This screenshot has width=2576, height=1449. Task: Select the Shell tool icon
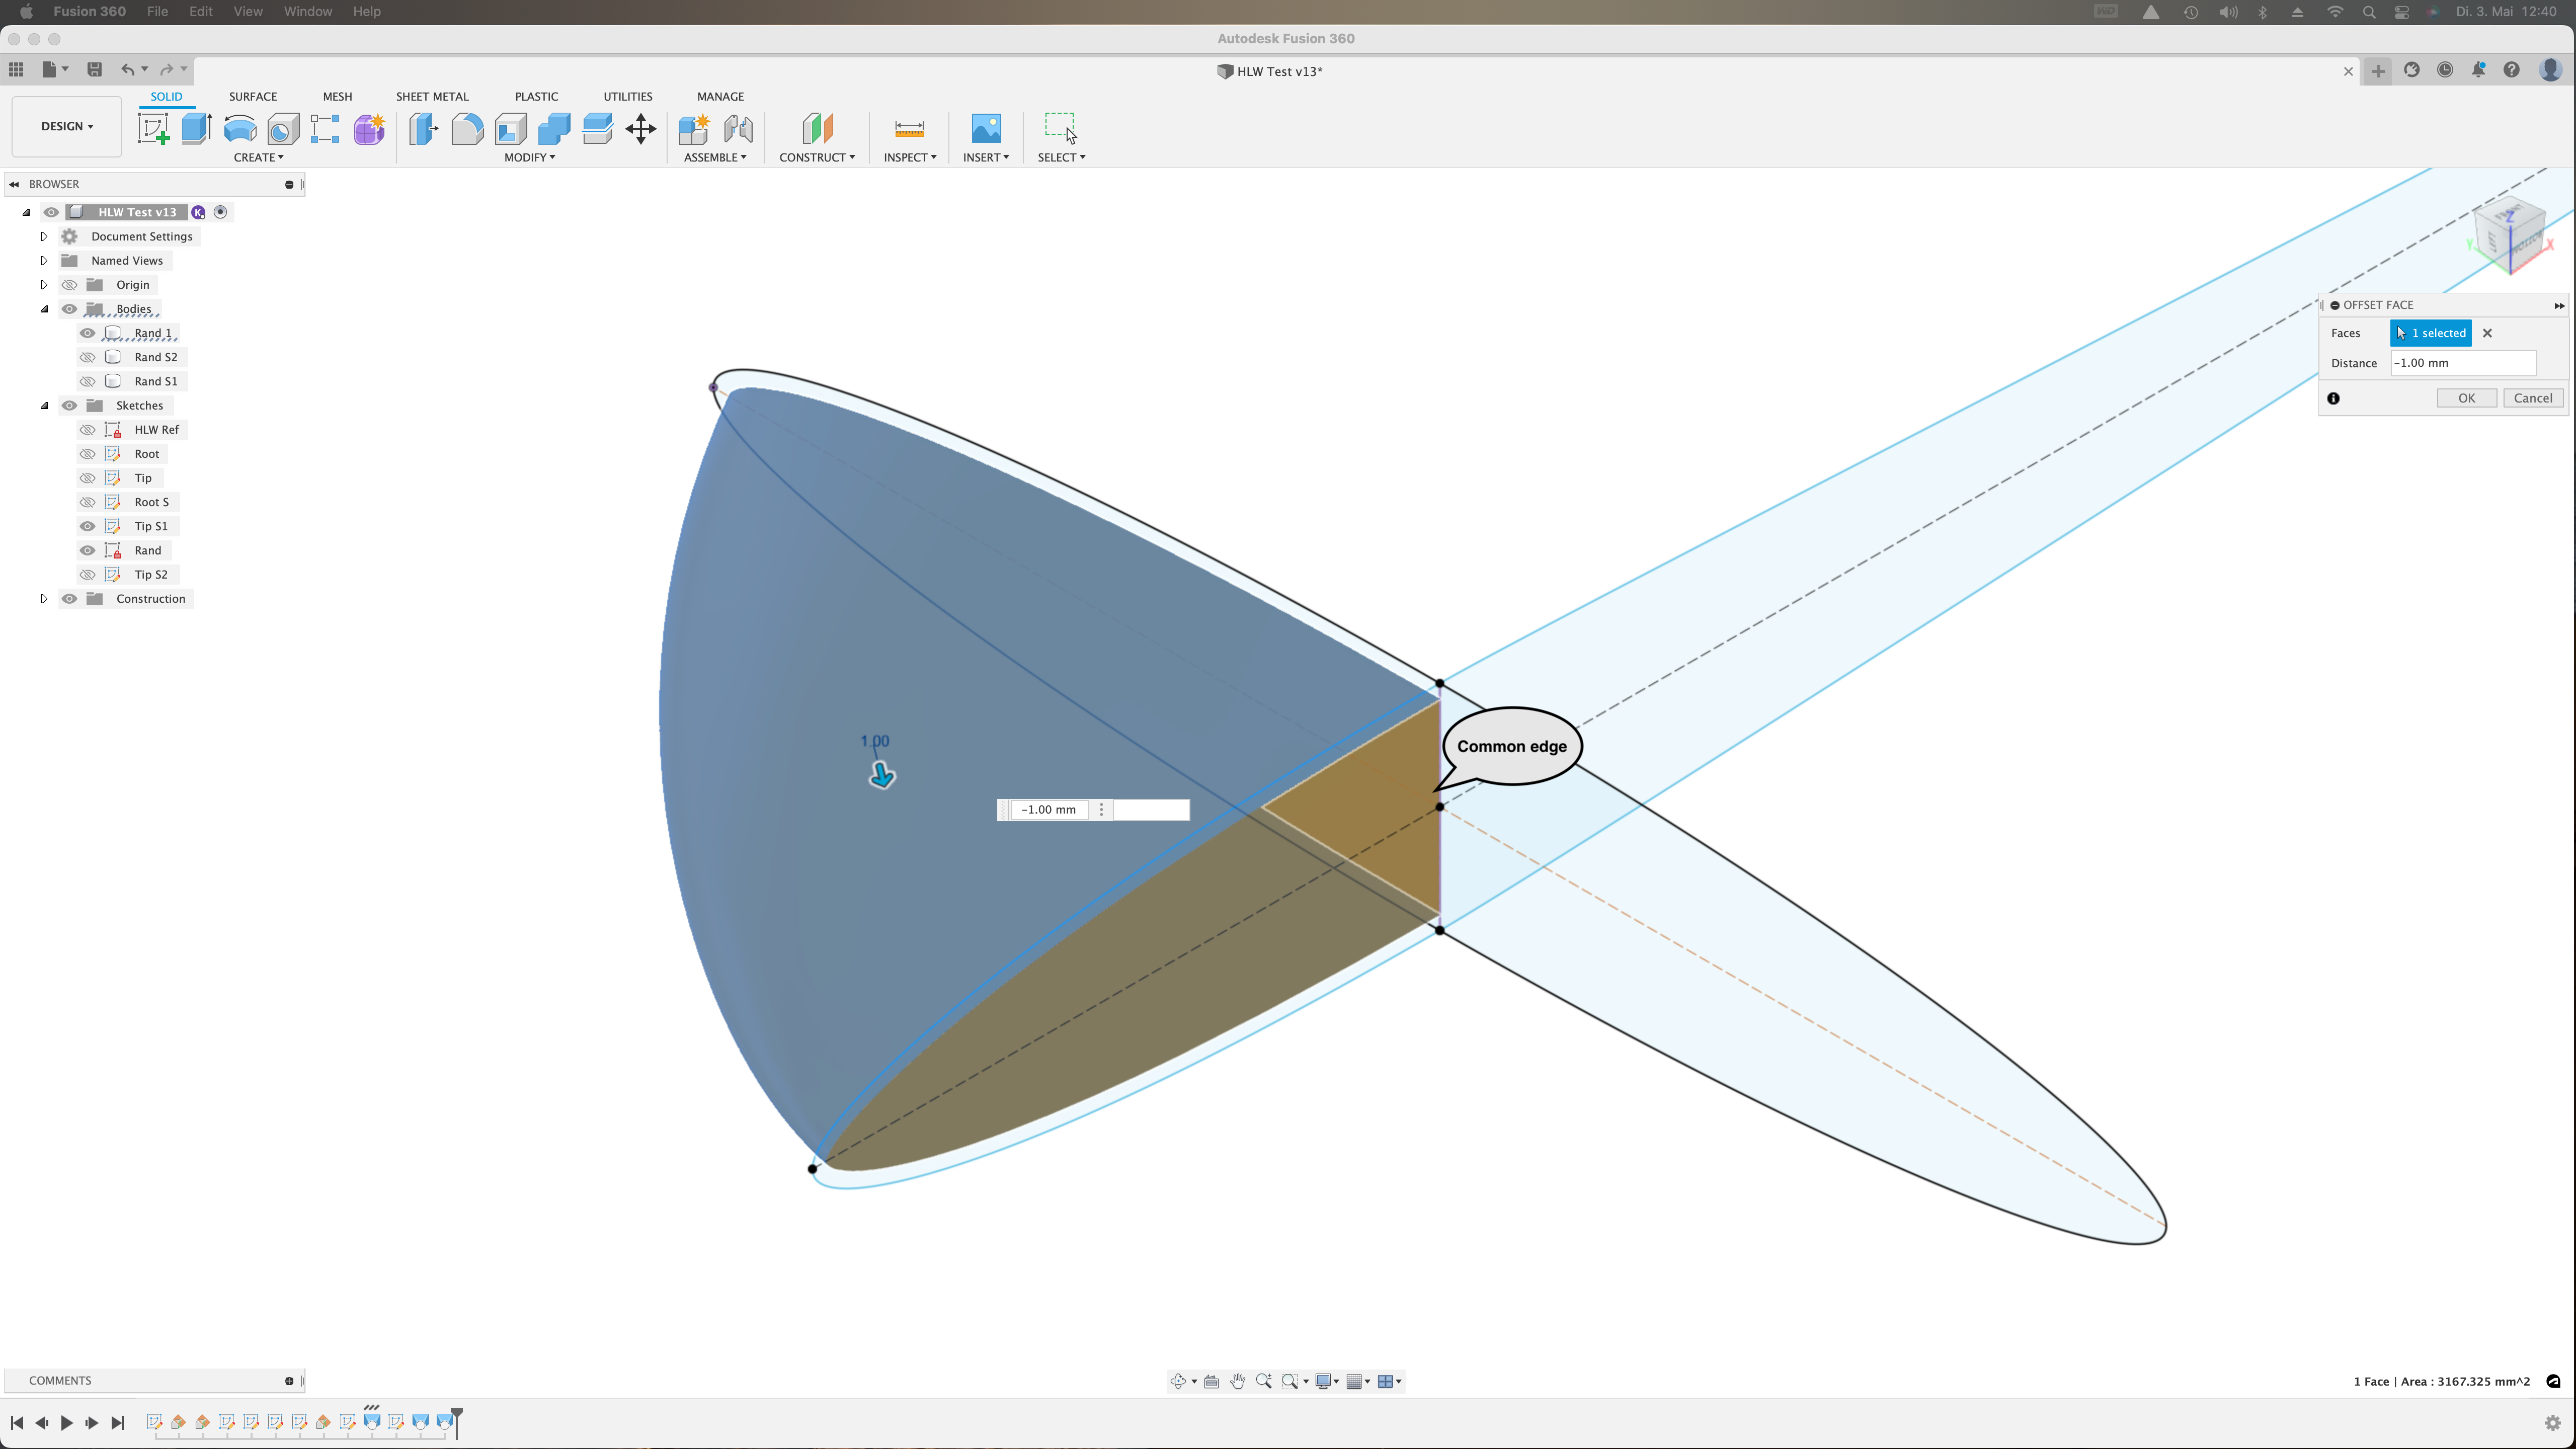click(511, 129)
